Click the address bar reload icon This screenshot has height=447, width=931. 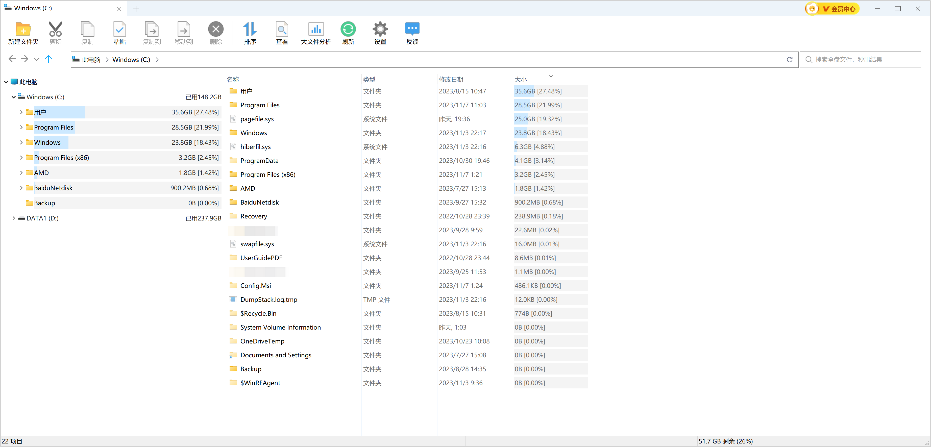[790, 60]
